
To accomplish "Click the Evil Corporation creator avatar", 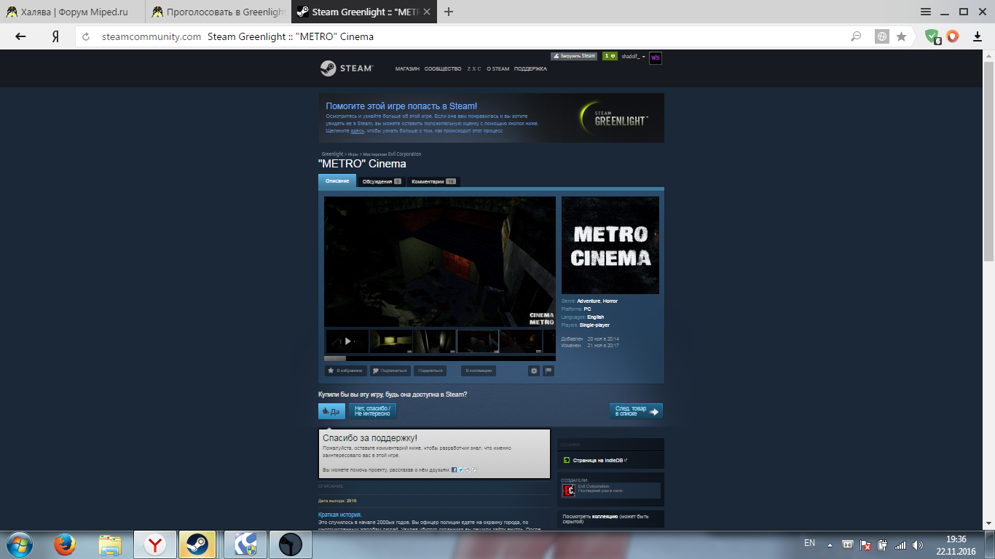I will coord(569,491).
